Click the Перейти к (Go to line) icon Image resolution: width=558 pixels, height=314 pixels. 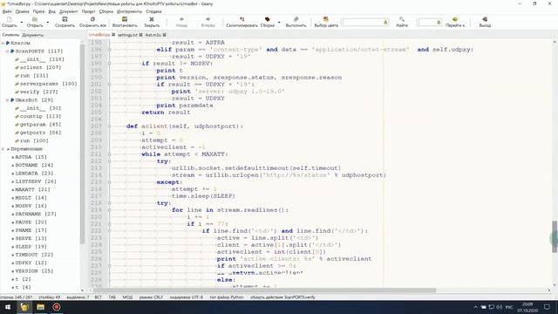(455, 19)
